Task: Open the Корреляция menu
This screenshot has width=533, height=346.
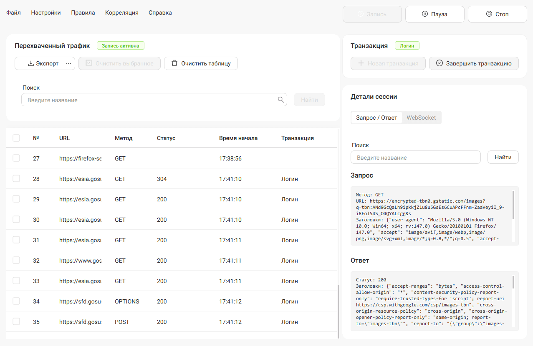Action: click(122, 13)
